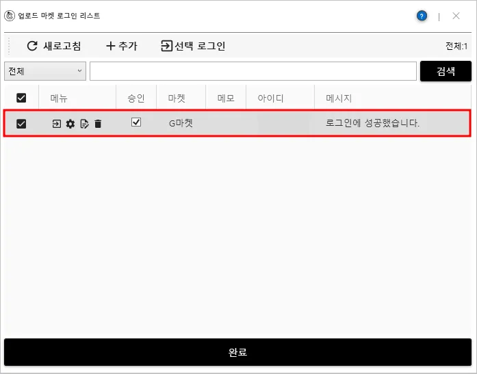Image resolution: width=477 pixels, height=374 pixels.
Task: Click the app logo icon in the title bar
Action: (10, 16)
